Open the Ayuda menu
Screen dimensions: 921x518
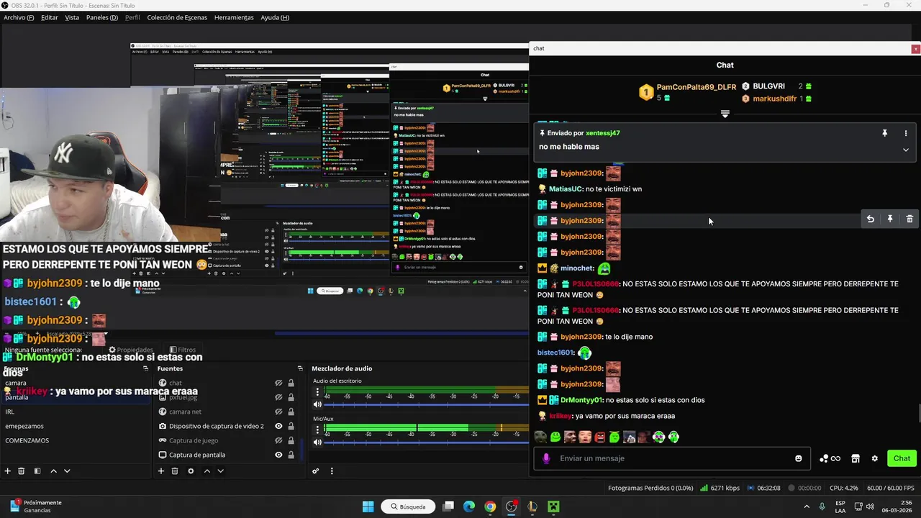pyautogui.click(x=275, y=17)
